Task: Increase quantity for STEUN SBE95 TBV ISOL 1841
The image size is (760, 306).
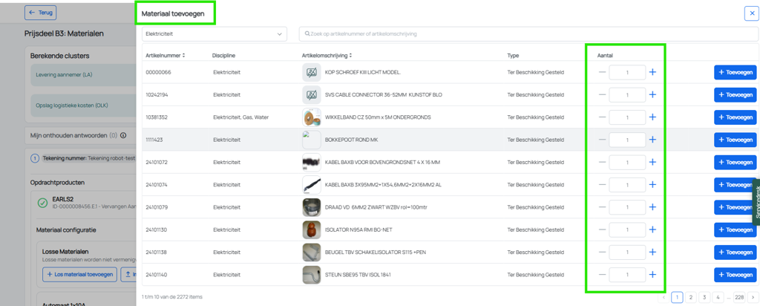Action: click(x=652, y=275)
